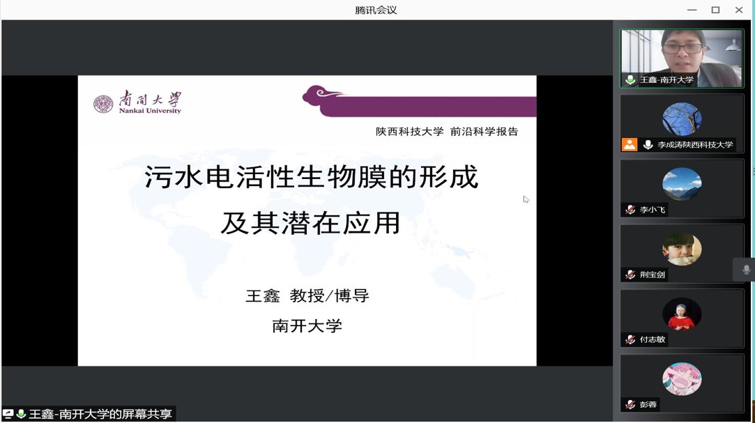Select 付志敏's profile avatar
Screen dimensions: 755x423
[x=682, y=314]
